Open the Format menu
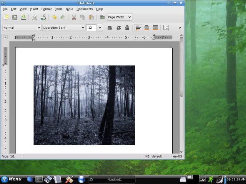Screen dimensions: 246x184 click(47, 9)
